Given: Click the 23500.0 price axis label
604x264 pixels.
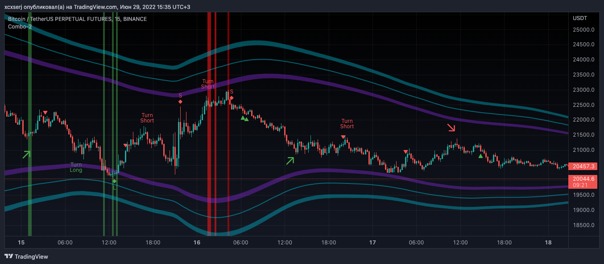Looking at the screenshot, I should [x=583, y=75].
